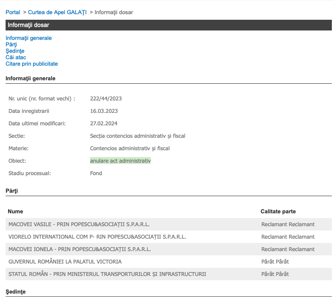Select the Fond procedural stage value
The width and height of the screenshot is (334, 297).
click(x=96, y=173)
